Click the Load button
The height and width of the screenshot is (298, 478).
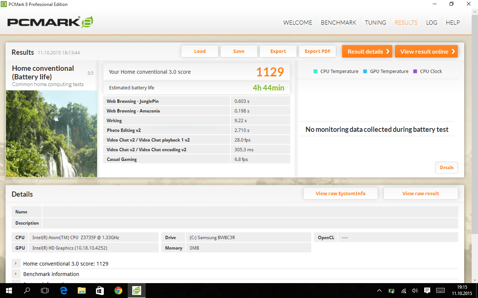coord(200,51)
